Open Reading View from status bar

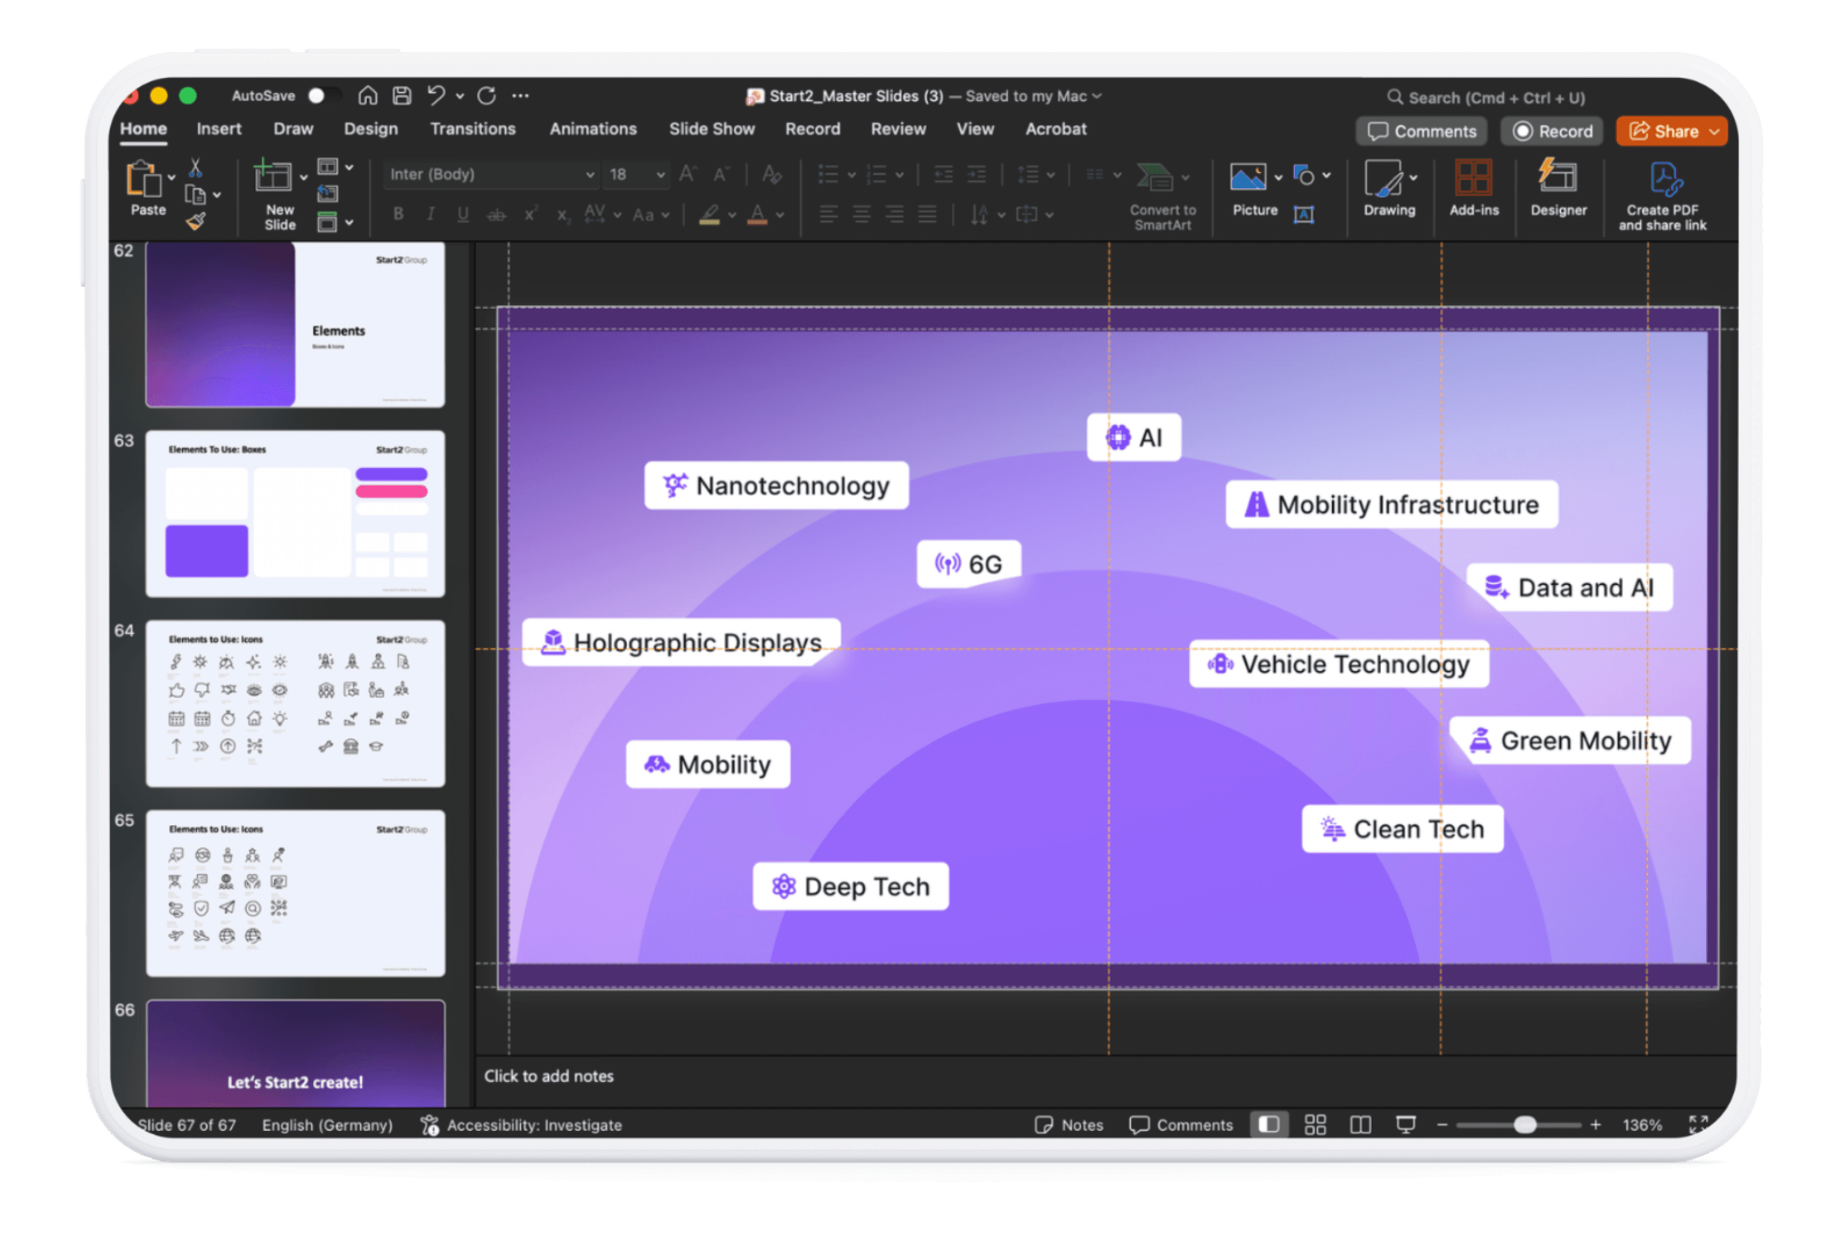[x=1361, y=1124]
